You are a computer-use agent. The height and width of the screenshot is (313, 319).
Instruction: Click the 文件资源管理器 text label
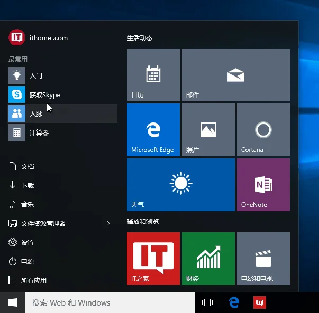pyautogui.click(x=43, y=223)
